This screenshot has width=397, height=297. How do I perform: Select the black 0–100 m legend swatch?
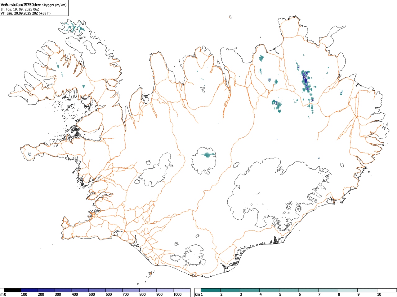13,290
